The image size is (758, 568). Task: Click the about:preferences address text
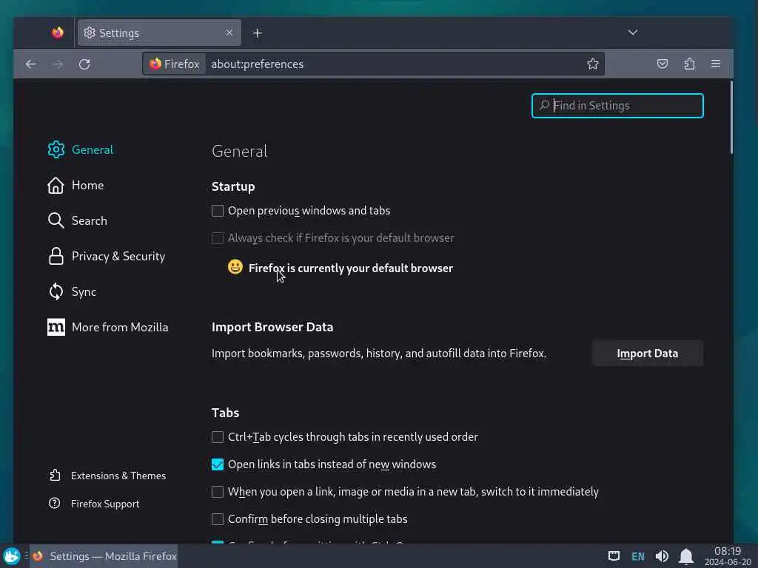[257, 64]
